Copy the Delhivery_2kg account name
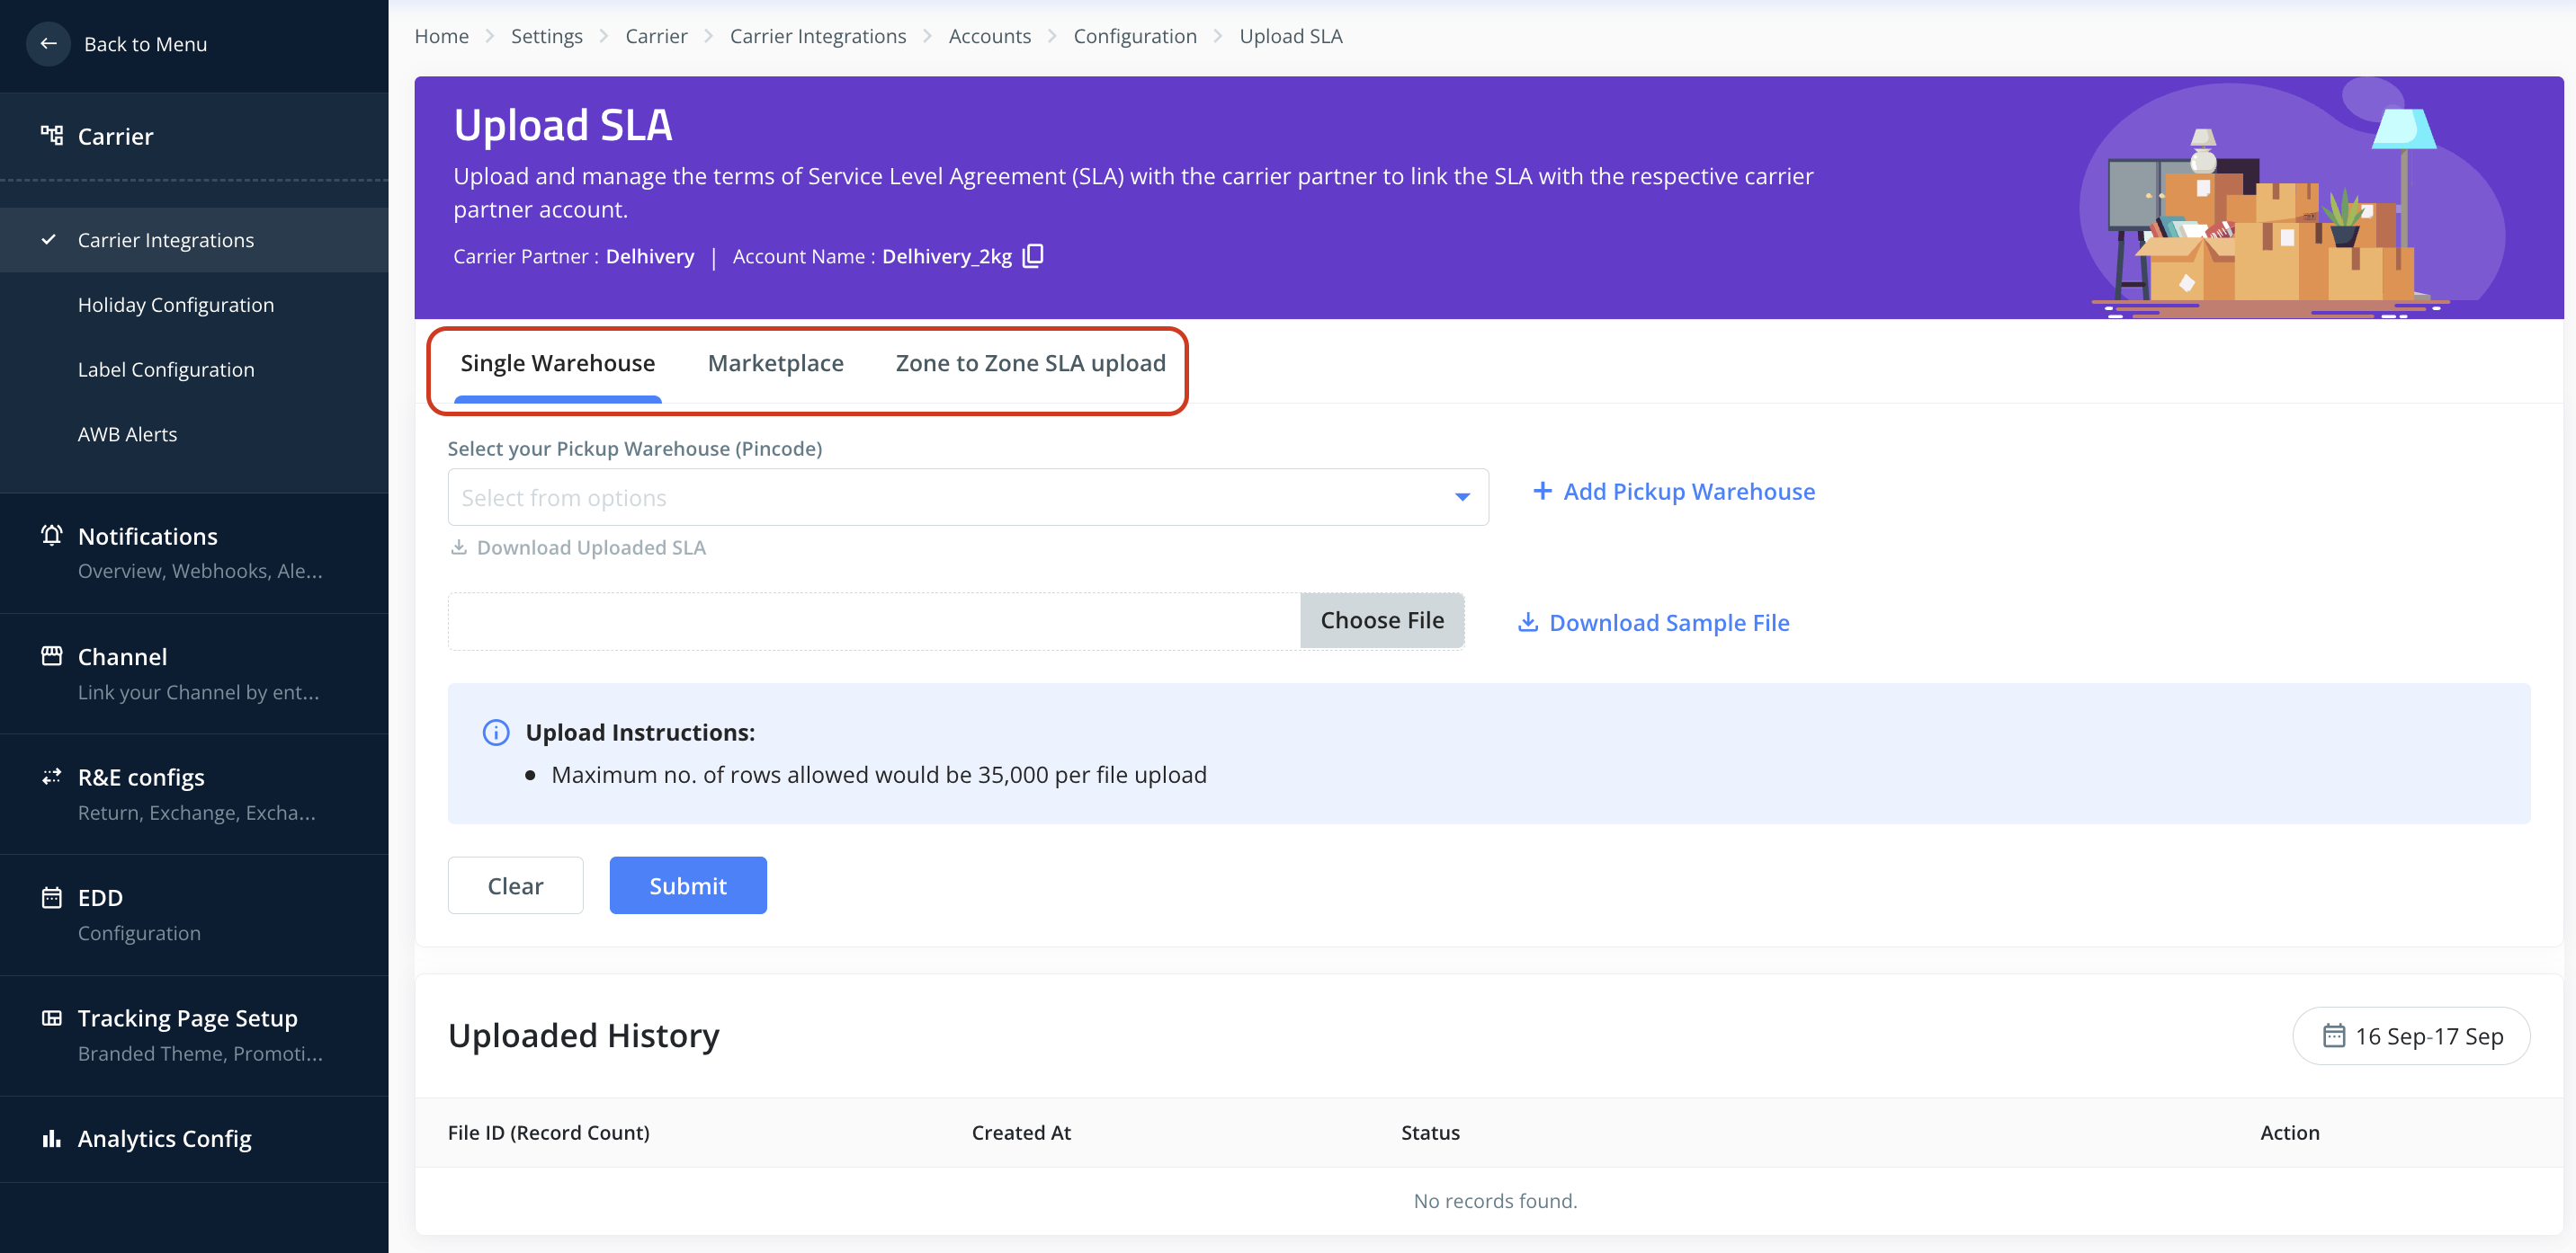 pos(1033,256)
